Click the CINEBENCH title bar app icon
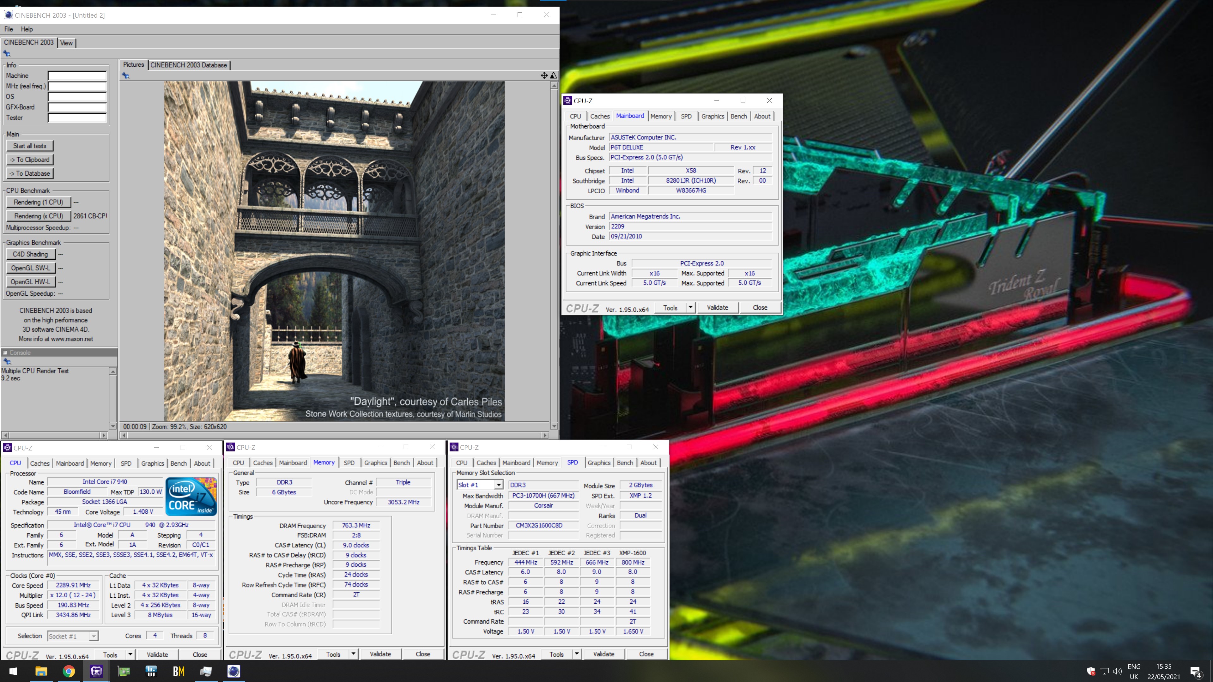1213x682 pixels. tap(9, 15)
